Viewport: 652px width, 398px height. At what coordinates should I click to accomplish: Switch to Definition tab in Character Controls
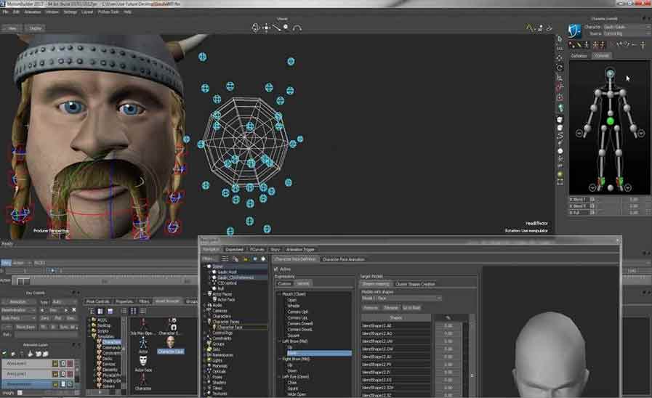(x=579, y=56)
